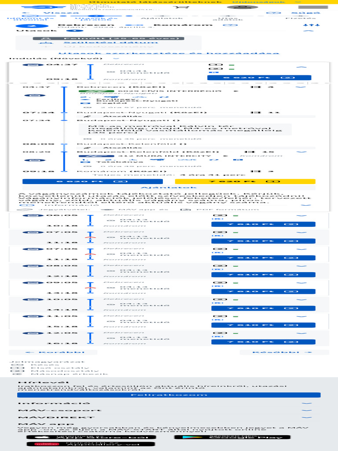Click the Születési dátum link
Screen dimensions: 338x451
(110, 43)
